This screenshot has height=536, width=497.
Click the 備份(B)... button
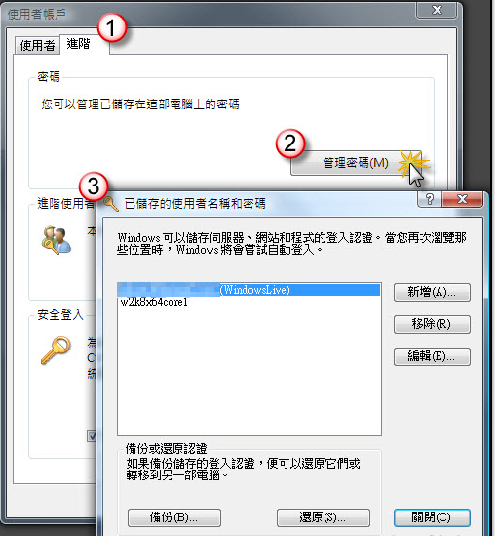tap(174, 517)
